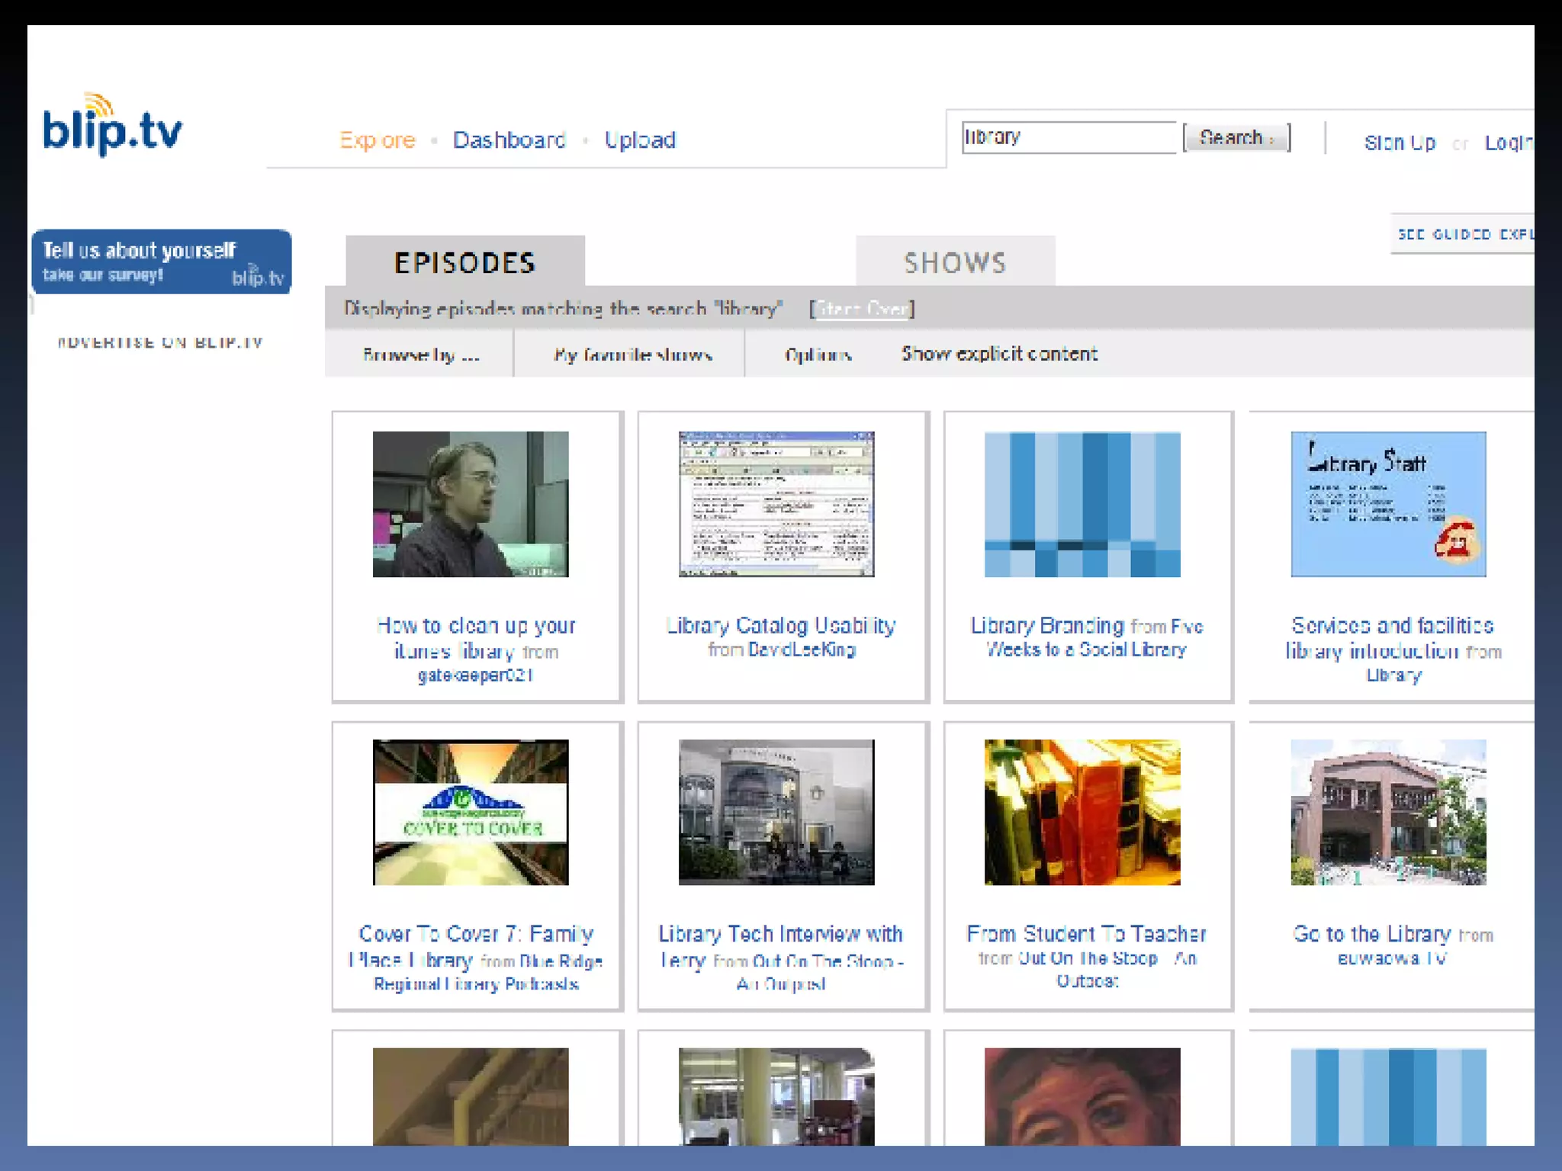Open the Library Catalog Usability video thumbnail

click(776, 504)
